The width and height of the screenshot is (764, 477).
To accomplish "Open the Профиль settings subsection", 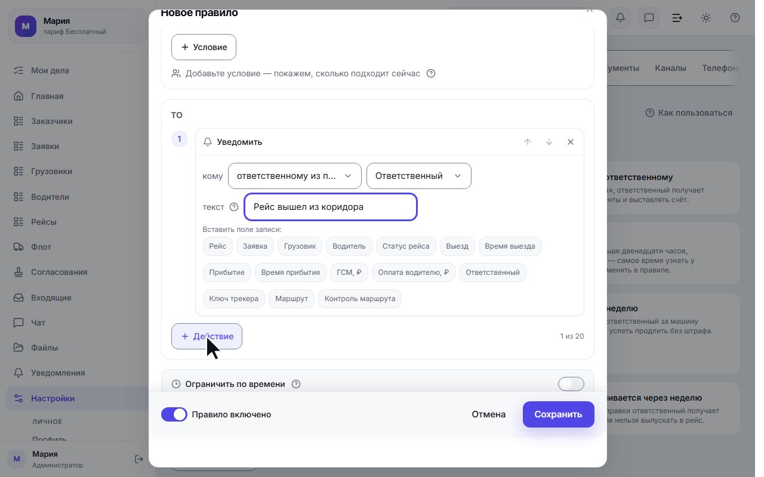I will point(49,439).
